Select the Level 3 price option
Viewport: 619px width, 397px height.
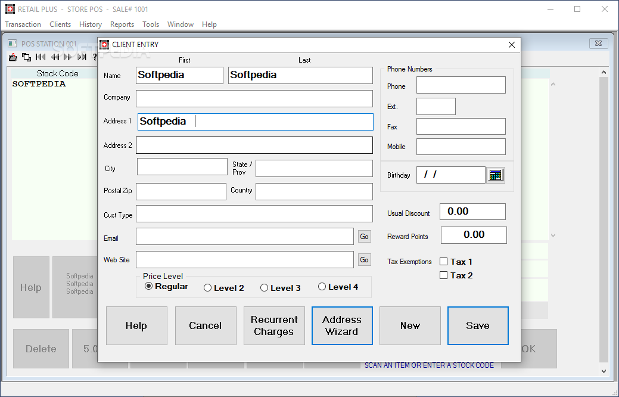[280, 288]
